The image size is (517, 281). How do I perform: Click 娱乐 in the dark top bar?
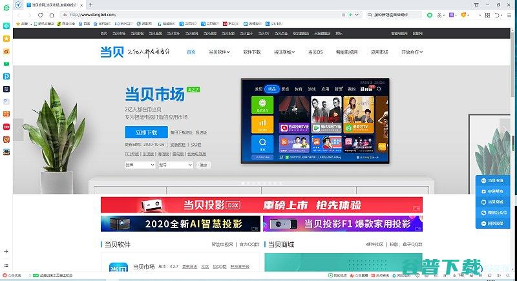(339, 34)
